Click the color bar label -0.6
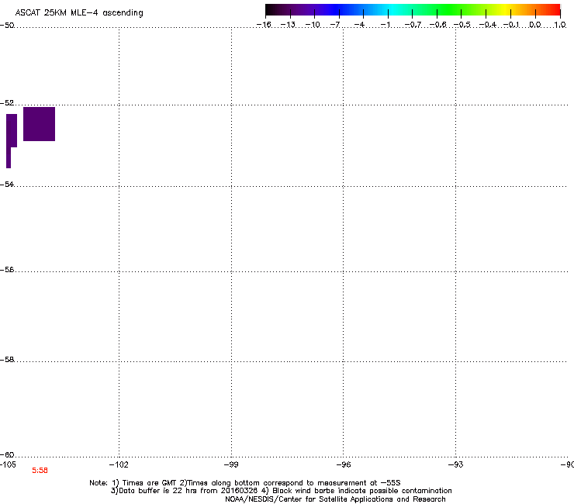The image size is (574, 504). click(437, 25)
